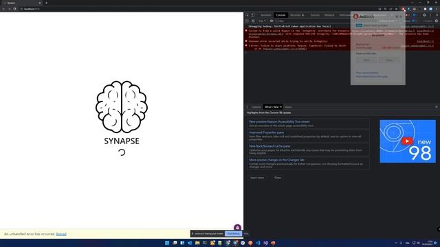Open the Windows Start menu
The image size is (440, 247).
167,243
